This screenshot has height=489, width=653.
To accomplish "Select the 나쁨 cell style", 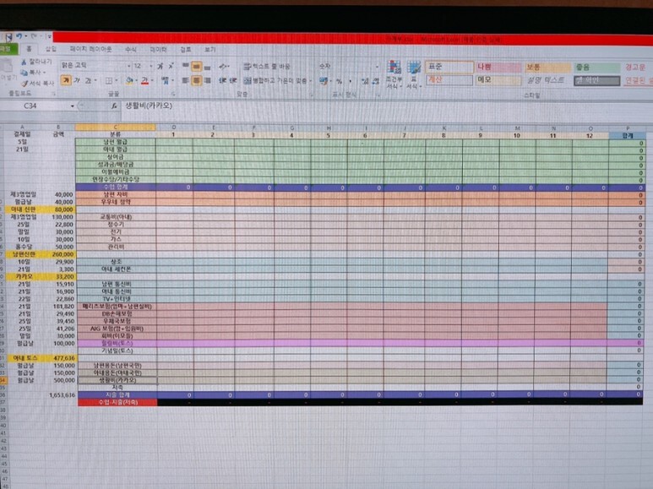I will coord(498,67).
